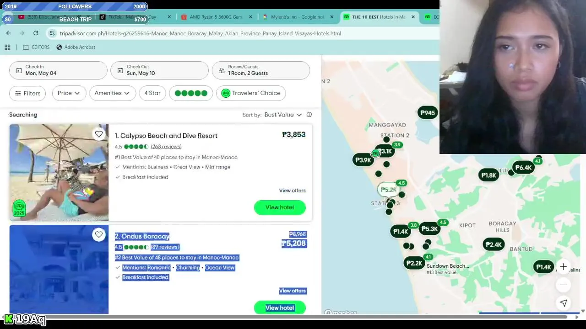Click View hotel for Calypso Beach resort
The width and height of the screenshot is (586, 329).
pos(280,207)
